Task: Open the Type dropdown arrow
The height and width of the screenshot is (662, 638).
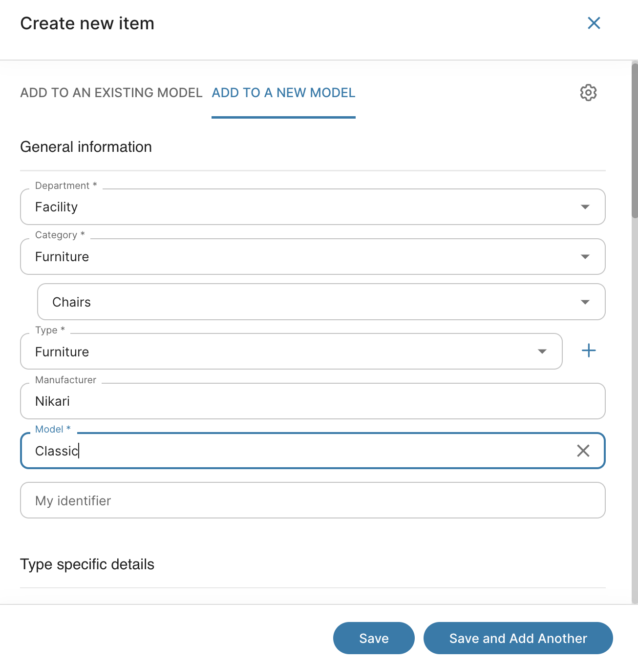Action: click(x=542, y=352)
